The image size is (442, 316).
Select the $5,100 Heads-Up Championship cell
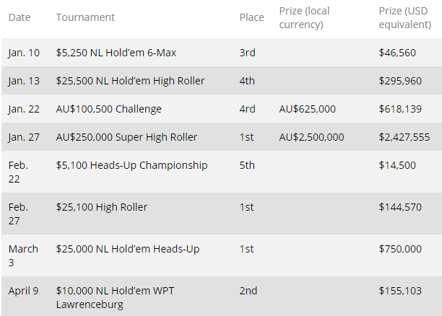click(x=131, y=165)
